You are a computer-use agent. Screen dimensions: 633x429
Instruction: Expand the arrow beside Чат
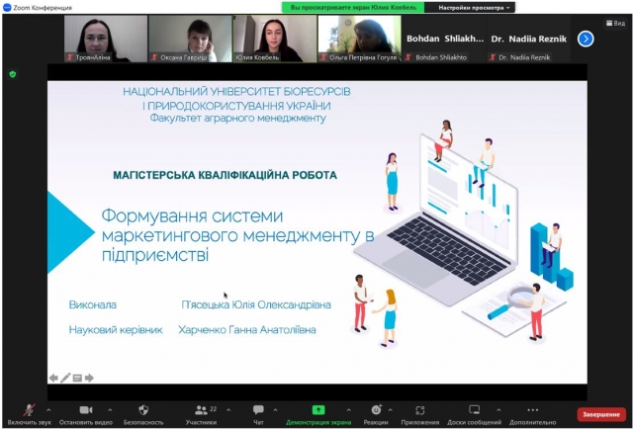pyautogui.click(x=275, y=410)
